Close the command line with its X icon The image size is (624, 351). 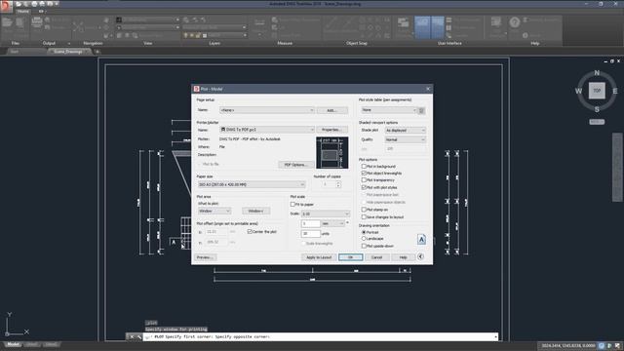tap(133, 336)
